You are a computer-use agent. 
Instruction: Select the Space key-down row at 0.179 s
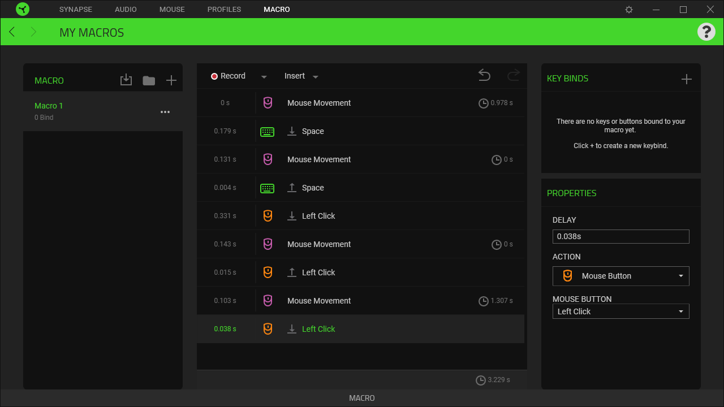[x=360, y=131]
